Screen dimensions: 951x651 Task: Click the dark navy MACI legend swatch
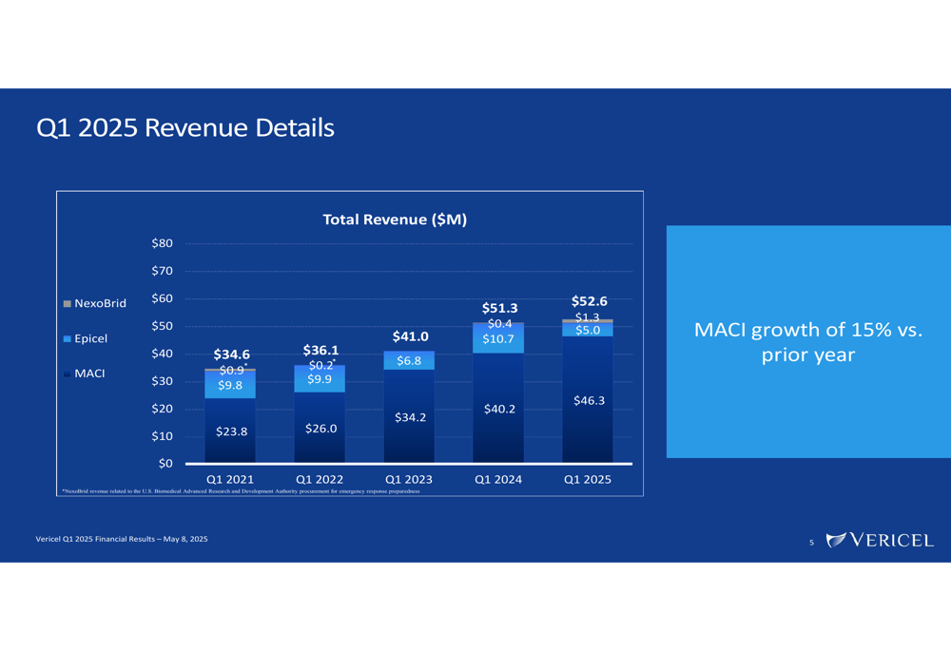click(x=68, y=373)
